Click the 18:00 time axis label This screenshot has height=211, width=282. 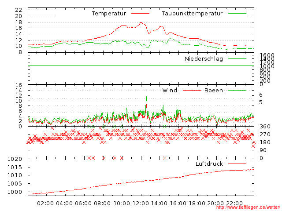coord(197,204)
